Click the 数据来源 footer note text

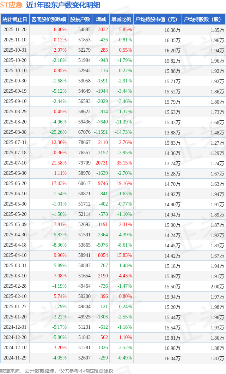tap(57, 370)
